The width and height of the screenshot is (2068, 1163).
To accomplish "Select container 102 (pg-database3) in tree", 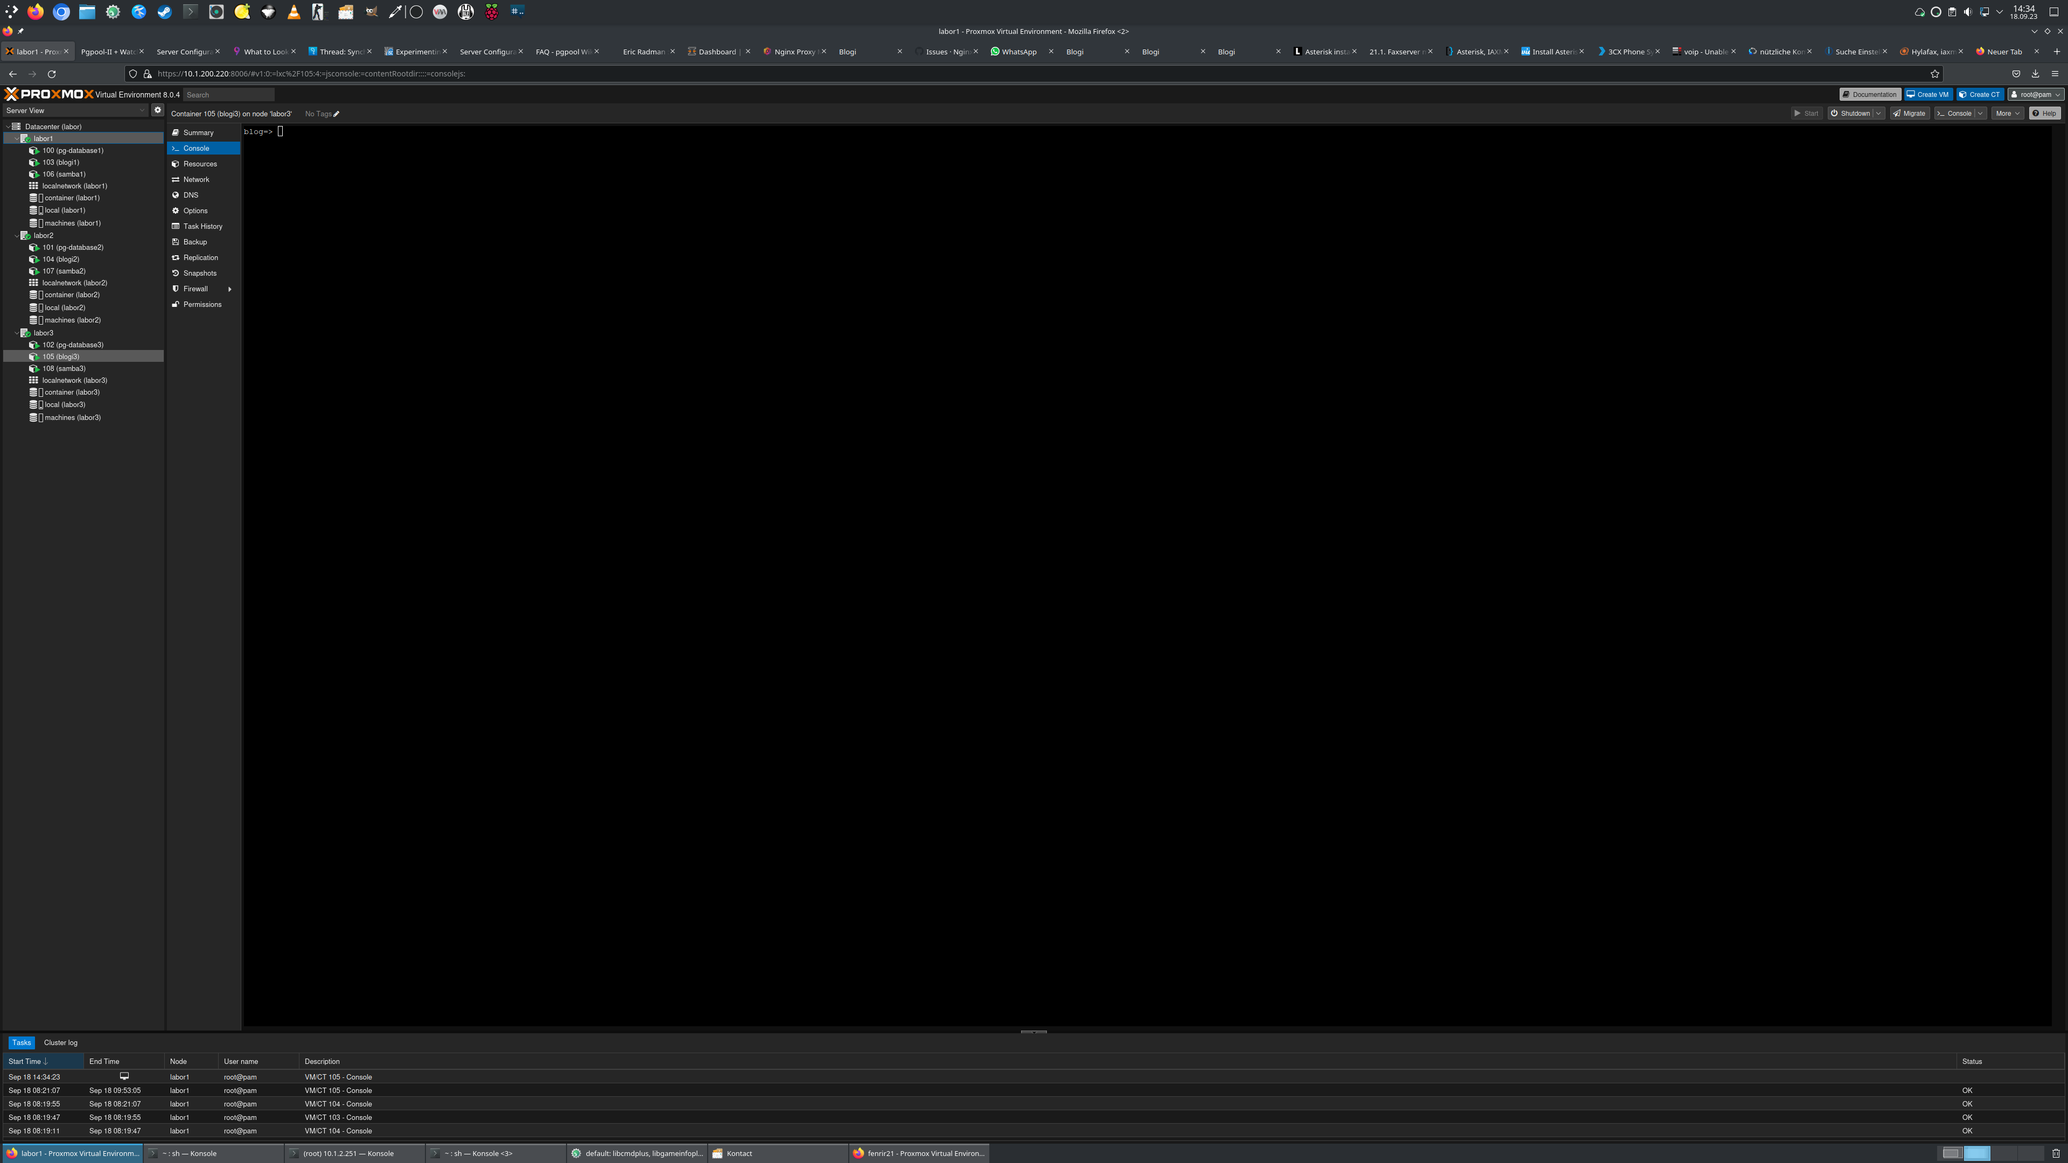I will click(x=72, y=345).
